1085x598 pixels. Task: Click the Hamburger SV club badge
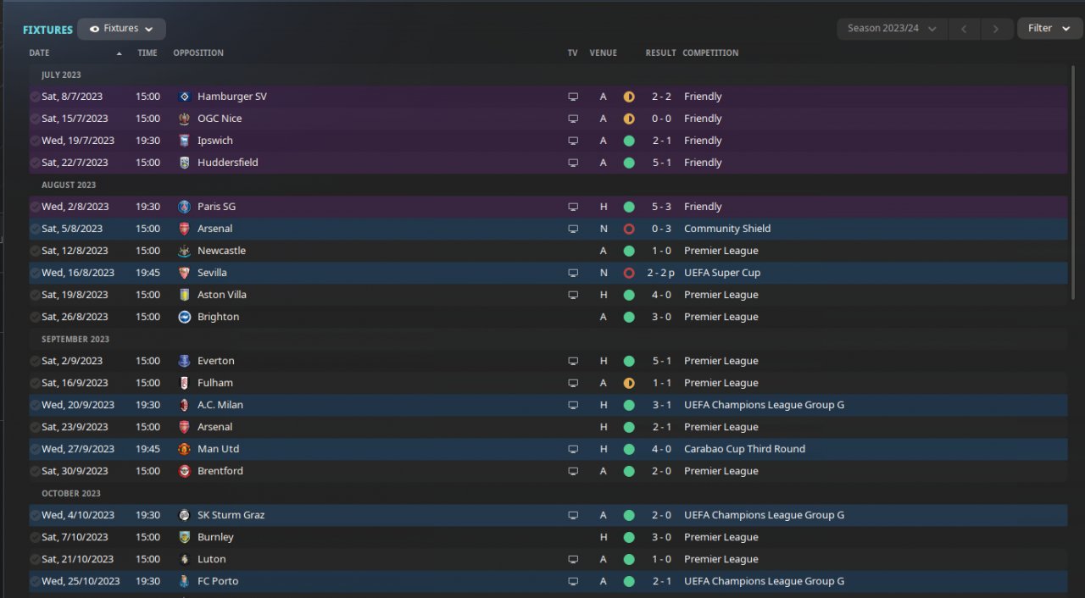pyautogui.click(x=185, y=97)
